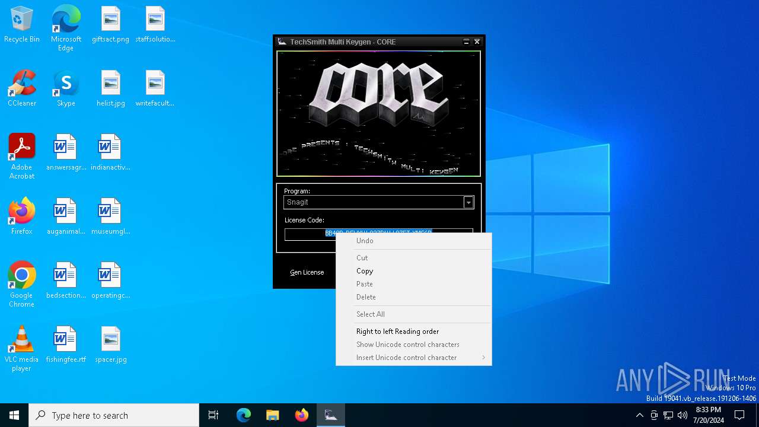This screenshot has width=759, height=427.
Task: Open the Google Chrome desktop shortcut
Action: click(22, 285)
